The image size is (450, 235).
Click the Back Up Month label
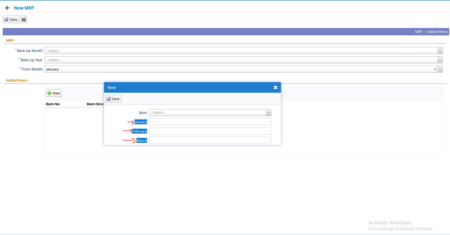[x=30, y=51]
